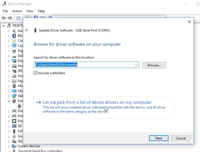Viewport: 200px width, 152px height.
Task: Select the Mice category mouse icon
Action: [x=14, y=86]
